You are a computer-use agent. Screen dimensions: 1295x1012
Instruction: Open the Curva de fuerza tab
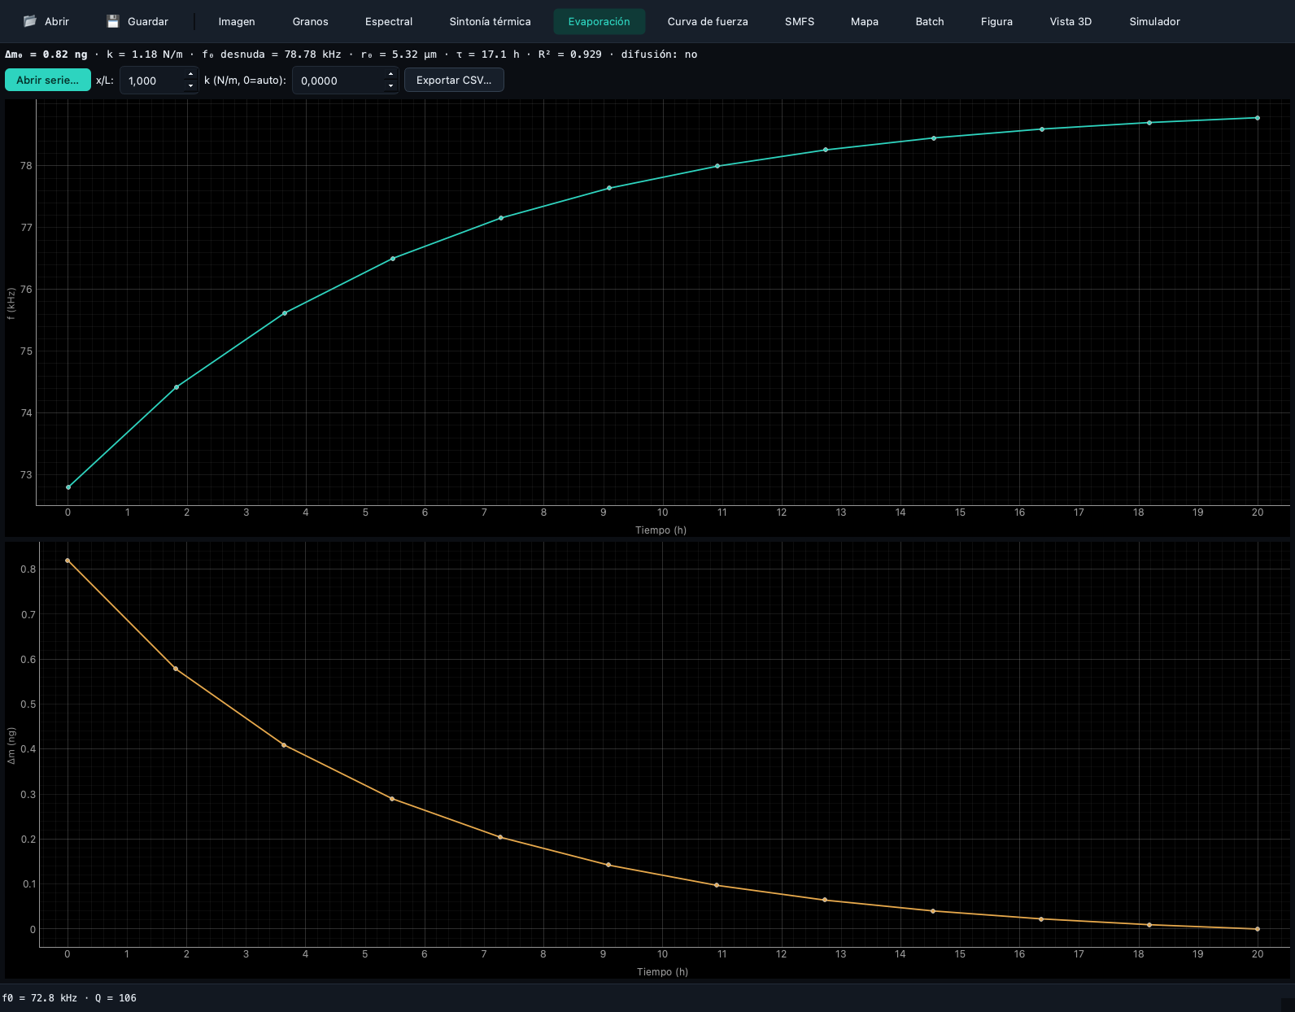pyautogui.click(x=708, y=21)
